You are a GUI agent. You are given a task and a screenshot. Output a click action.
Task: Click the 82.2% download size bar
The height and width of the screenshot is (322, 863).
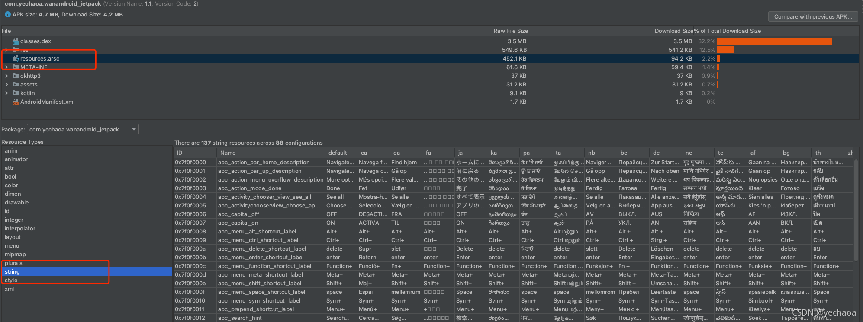pos(774,41)
